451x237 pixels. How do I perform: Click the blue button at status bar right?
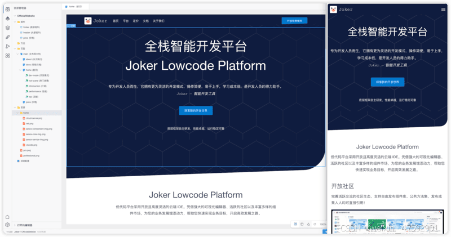[x=325, y=231]
